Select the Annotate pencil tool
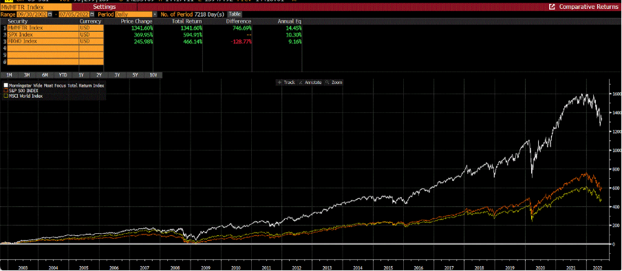The width and height of the screenshot is (622, 271). (x=310, y=82)
